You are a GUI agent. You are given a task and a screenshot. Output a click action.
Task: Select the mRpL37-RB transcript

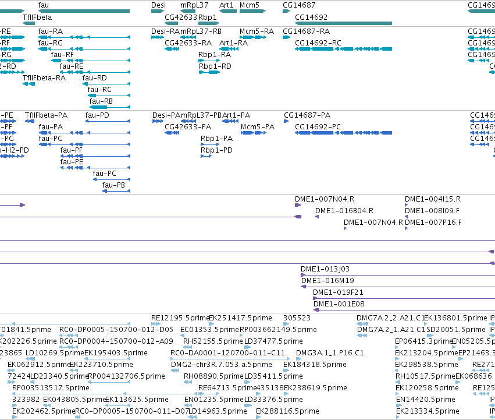188,37
